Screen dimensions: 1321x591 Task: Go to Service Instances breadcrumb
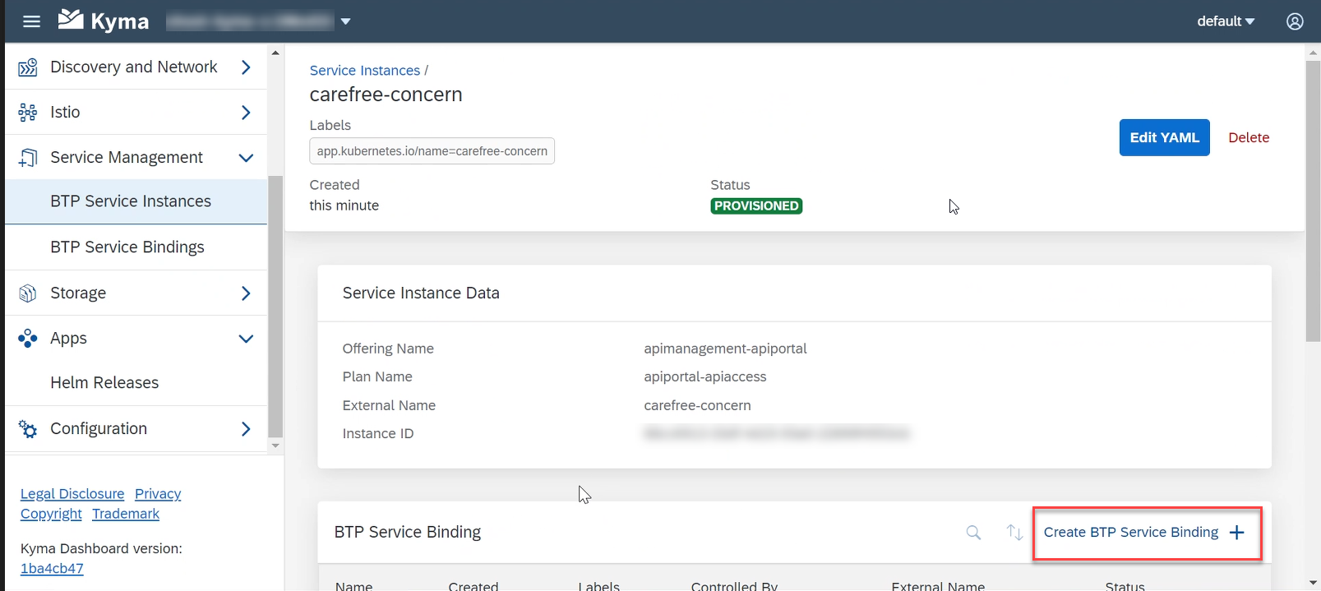coord(364,71)
